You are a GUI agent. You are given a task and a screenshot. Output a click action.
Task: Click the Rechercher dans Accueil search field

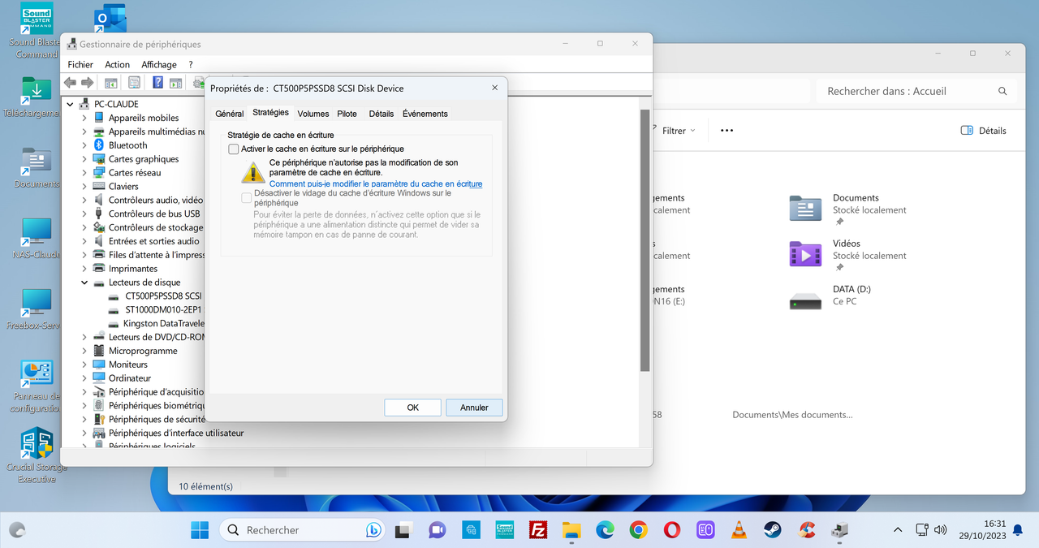tap(915, 91)
